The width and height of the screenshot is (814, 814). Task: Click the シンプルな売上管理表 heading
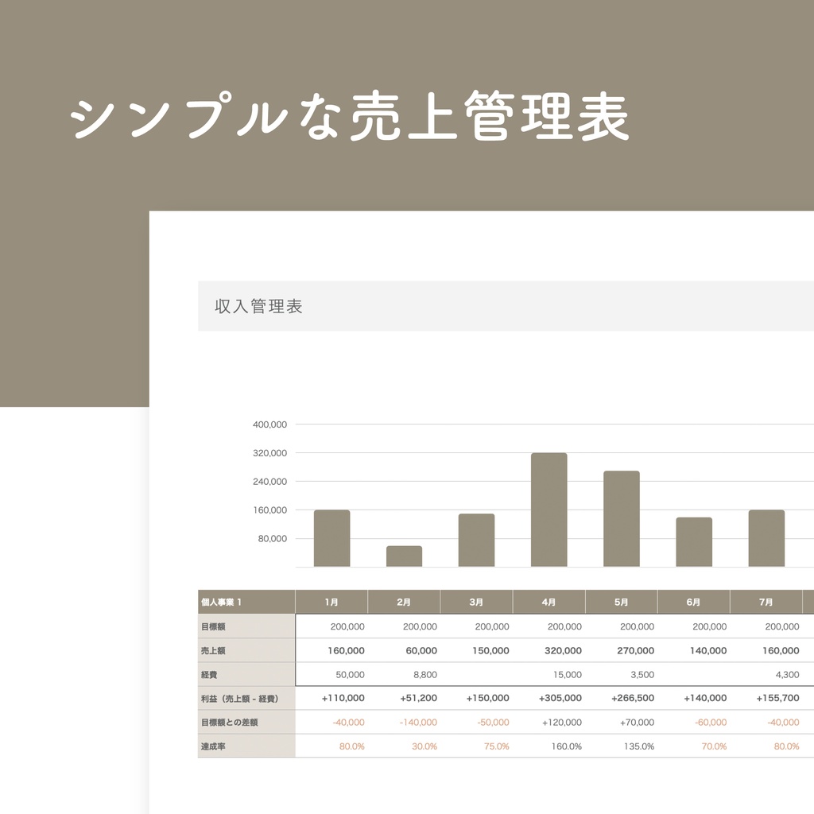[349, 115]
